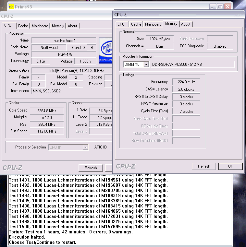The height and width of the screenshot is (247, 246).
Task: Click the Technology value 0.13µ
Action: (41, 61)
